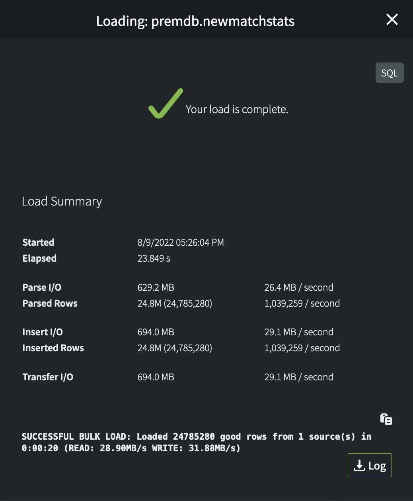This screenshot has height=501, width=413.
Task: Click the dialog title 'Loading: premdb.newmatchstats'
Action: pyautogui.click(x=195, y=21)
